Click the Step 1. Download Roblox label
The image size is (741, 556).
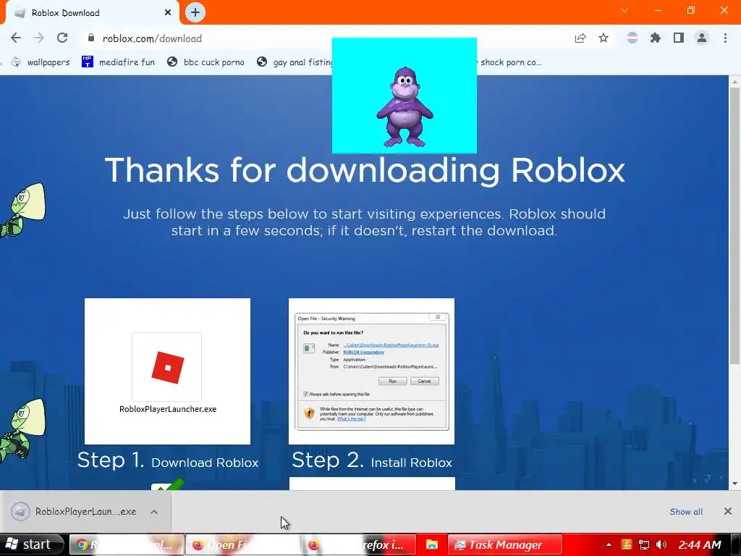(168, 460)
